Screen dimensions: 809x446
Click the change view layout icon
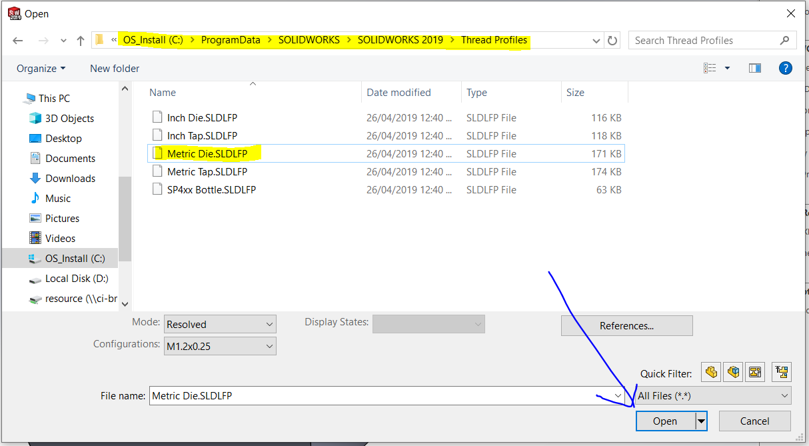click(710, 68)
